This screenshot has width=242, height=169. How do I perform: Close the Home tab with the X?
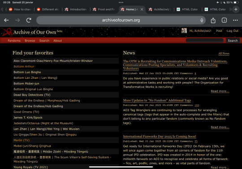tap(142, 9)
